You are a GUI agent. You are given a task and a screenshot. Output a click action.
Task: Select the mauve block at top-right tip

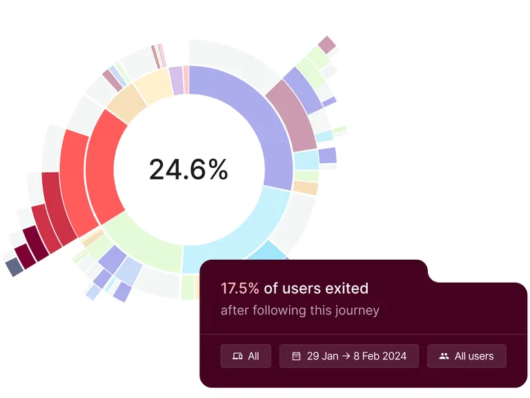pos(327,45)
